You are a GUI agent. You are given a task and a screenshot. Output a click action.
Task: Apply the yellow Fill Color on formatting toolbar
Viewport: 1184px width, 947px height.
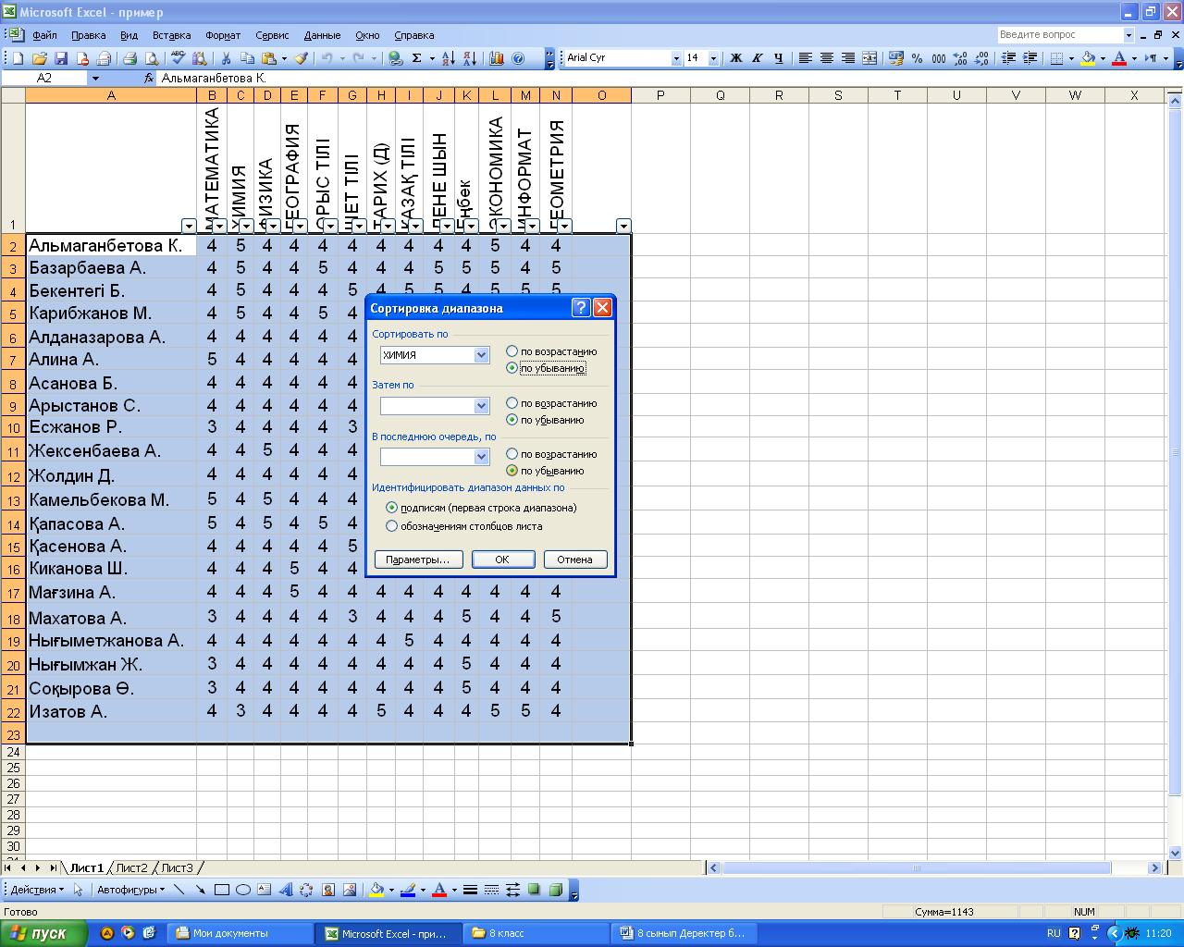[1088, 58]
